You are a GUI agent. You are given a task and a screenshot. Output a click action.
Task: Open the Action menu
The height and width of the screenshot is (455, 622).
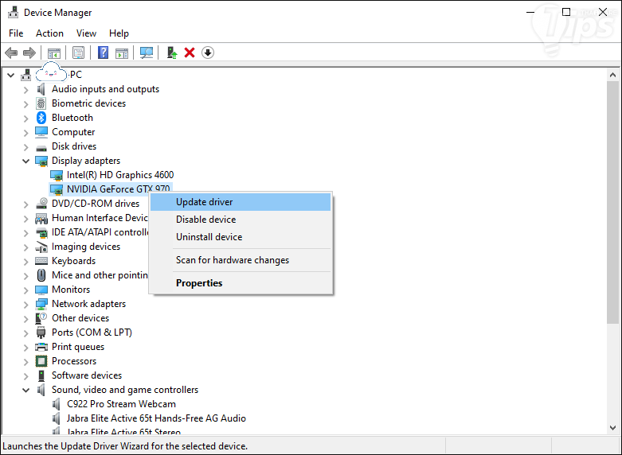49,33
